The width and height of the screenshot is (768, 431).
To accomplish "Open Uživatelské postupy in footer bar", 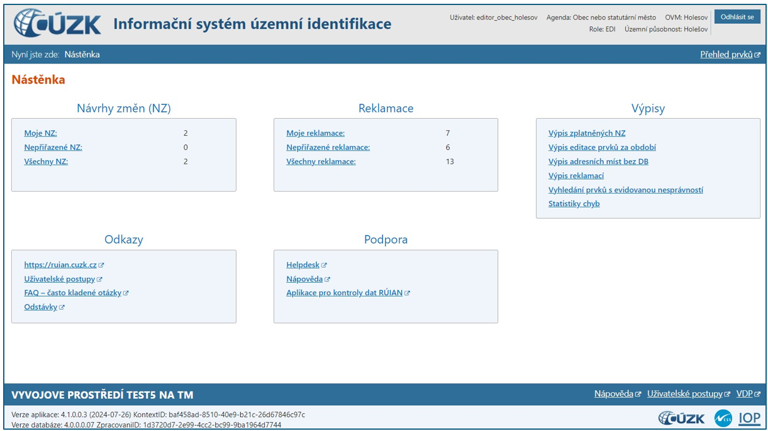I will pos(684,394).
